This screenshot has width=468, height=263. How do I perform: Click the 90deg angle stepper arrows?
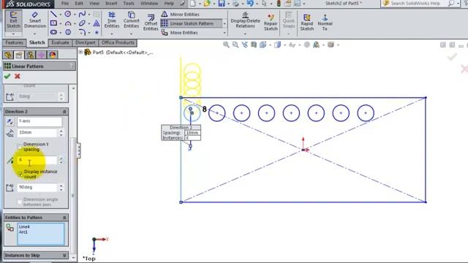[61, 187]
